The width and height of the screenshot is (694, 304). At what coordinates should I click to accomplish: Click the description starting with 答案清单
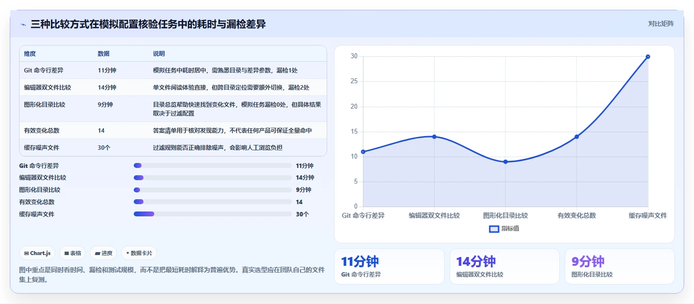coord(232,131)
